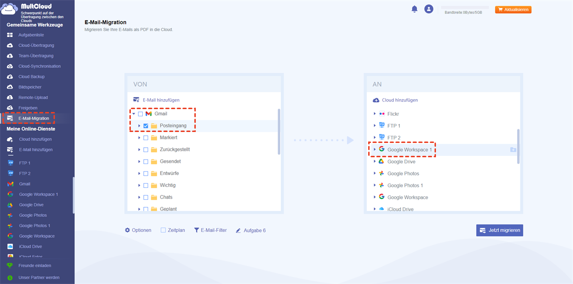Check the Chats folder checkbox
The image size is (573, 284).
point(146,197)
